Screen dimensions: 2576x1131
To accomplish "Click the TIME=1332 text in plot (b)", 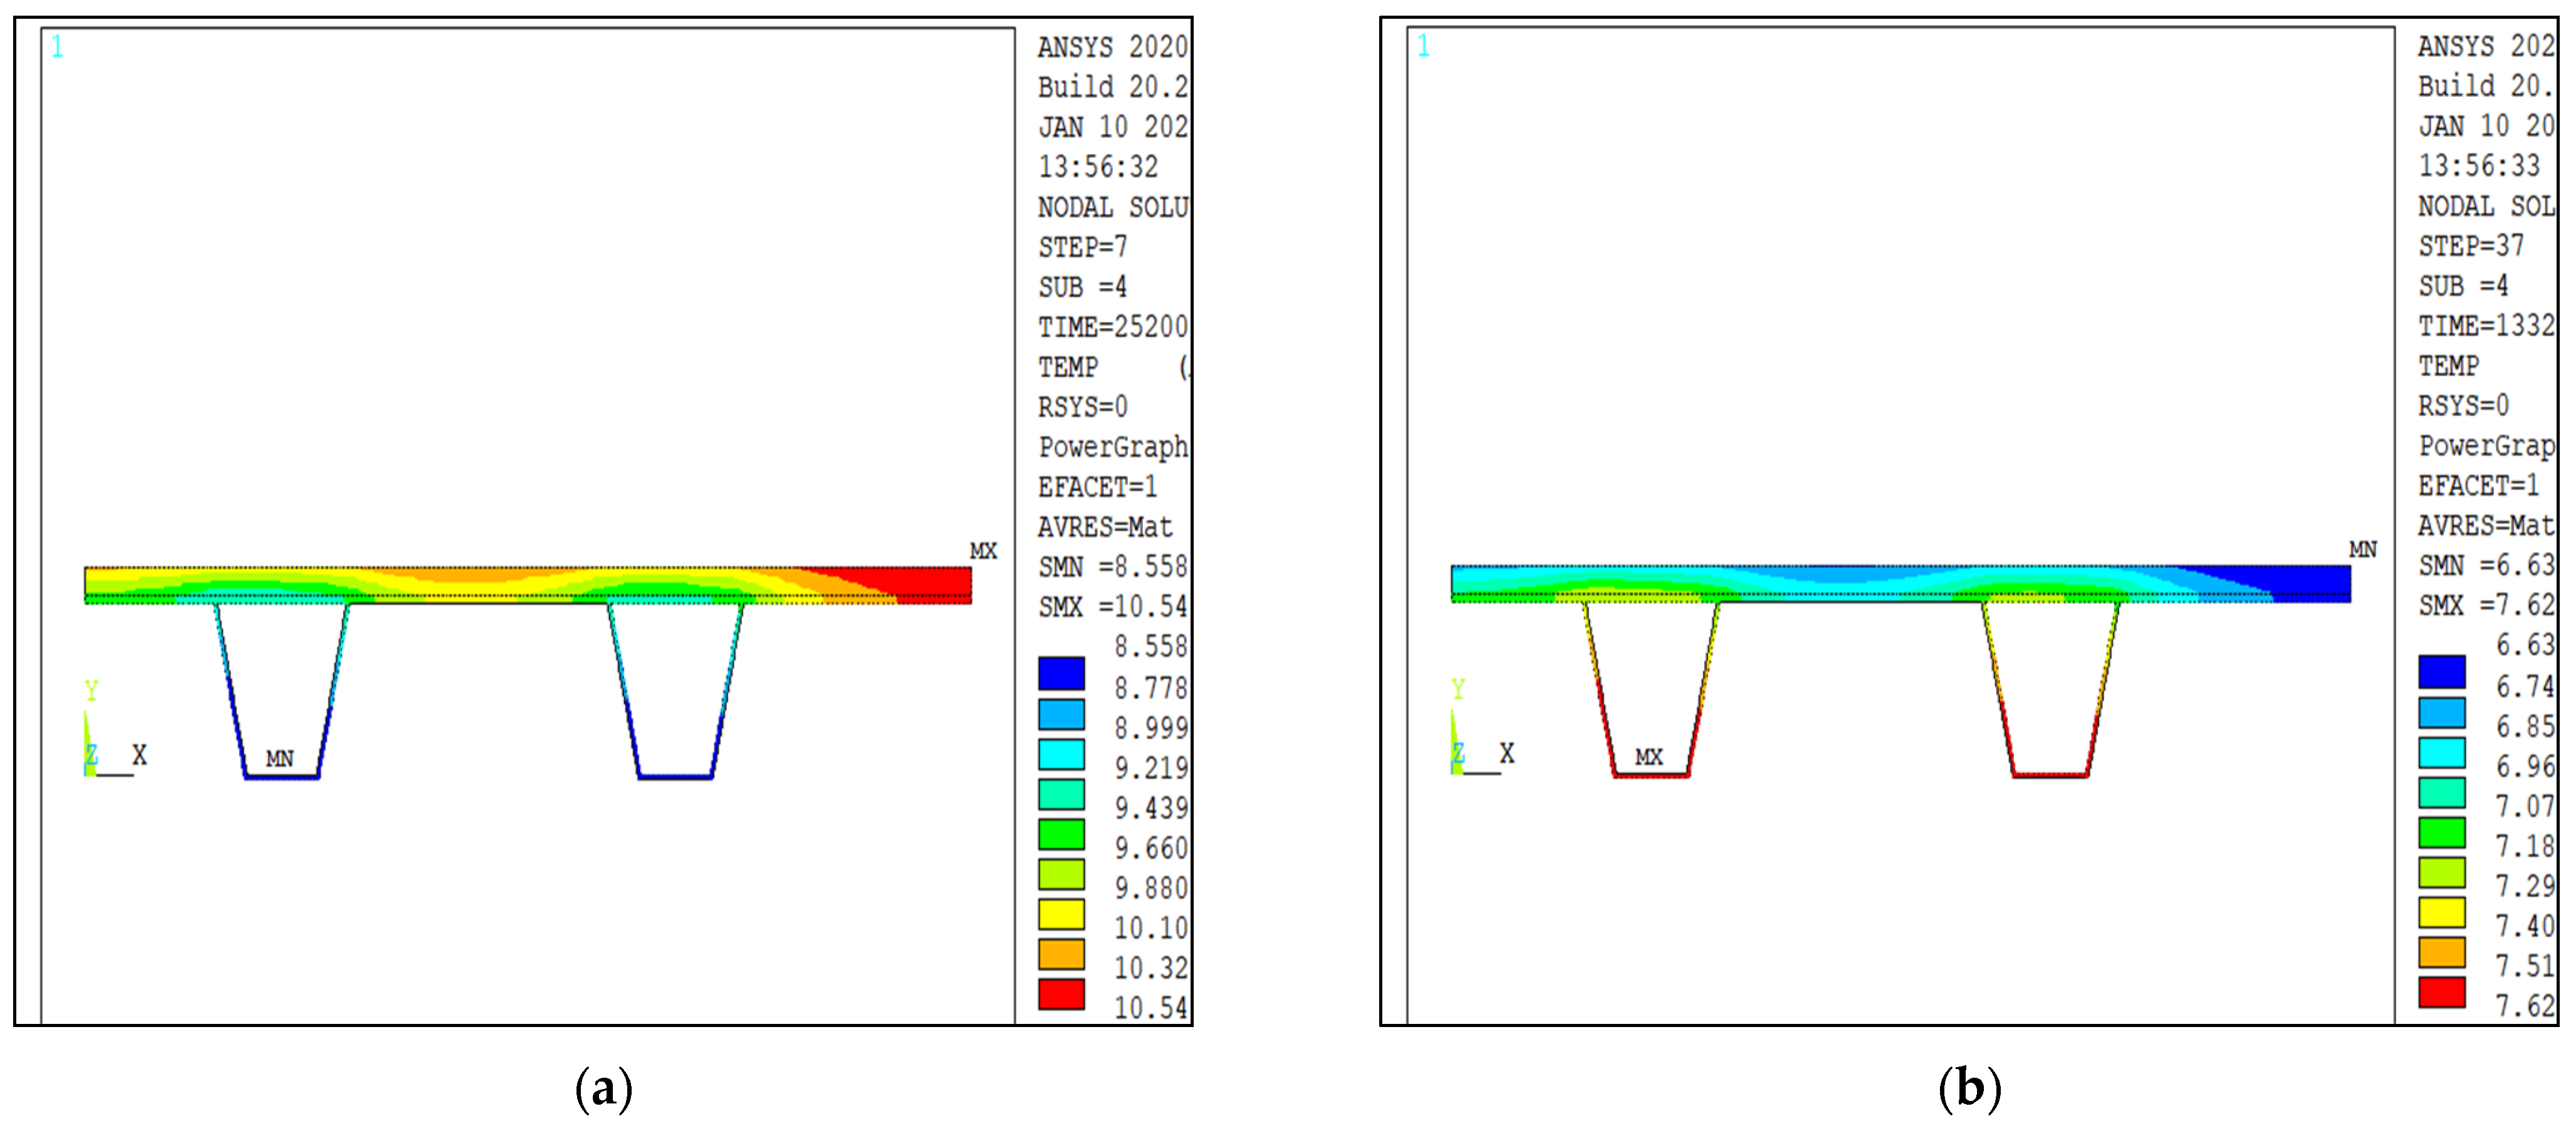I will tap(2486, 326).
